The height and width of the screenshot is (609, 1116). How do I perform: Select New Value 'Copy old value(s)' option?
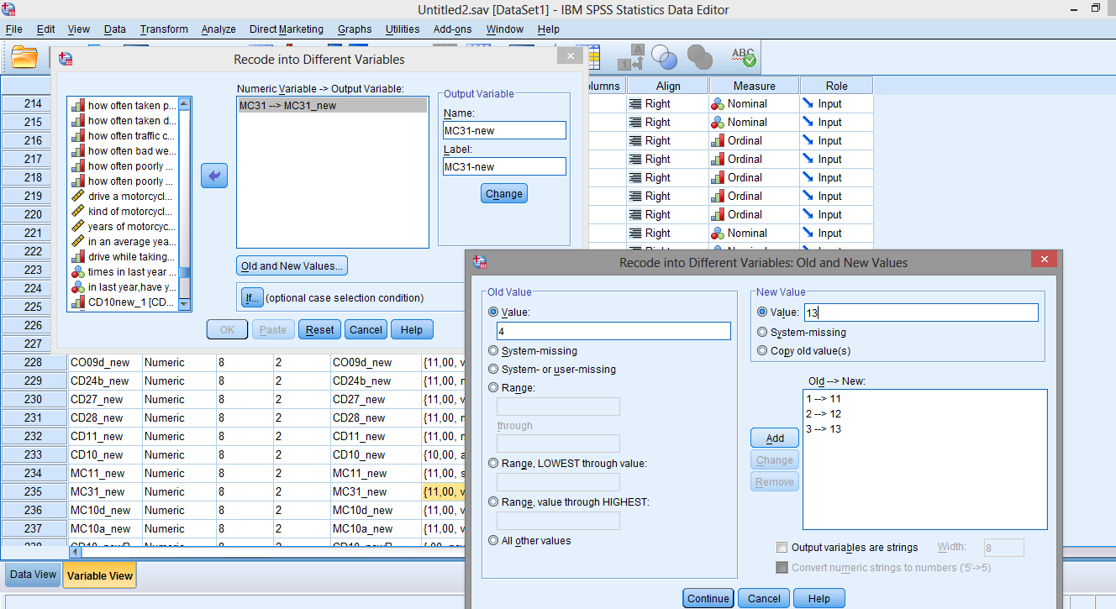pyautogui.click(x=762, y=350)
